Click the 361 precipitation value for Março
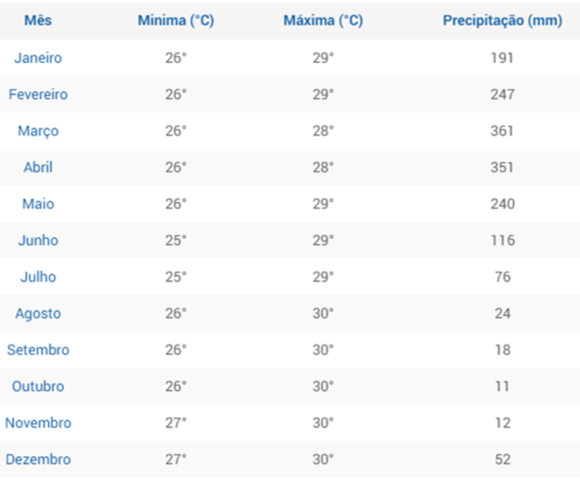 (x=502, y=132)
